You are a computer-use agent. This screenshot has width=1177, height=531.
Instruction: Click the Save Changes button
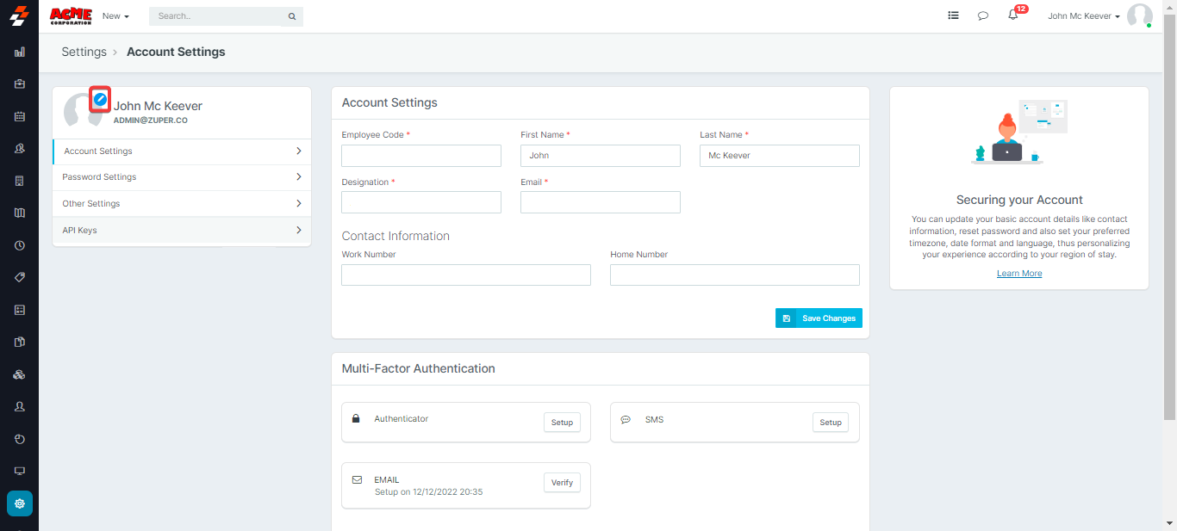pos(819,318)
